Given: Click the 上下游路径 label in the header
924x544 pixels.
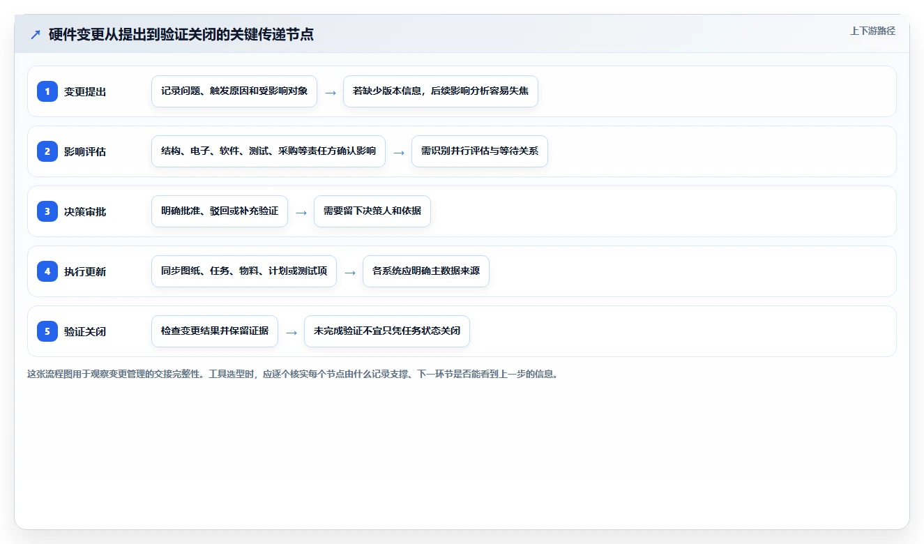Looking at the screenshot, I should click(872, 31).
